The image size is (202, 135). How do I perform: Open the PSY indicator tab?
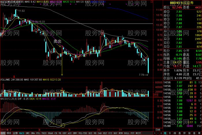pos(132,133)
